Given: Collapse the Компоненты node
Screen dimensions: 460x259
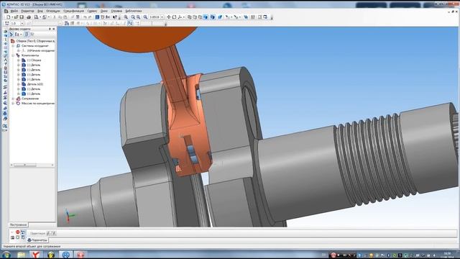Looking at the screenshot, I should pos(13,55).
